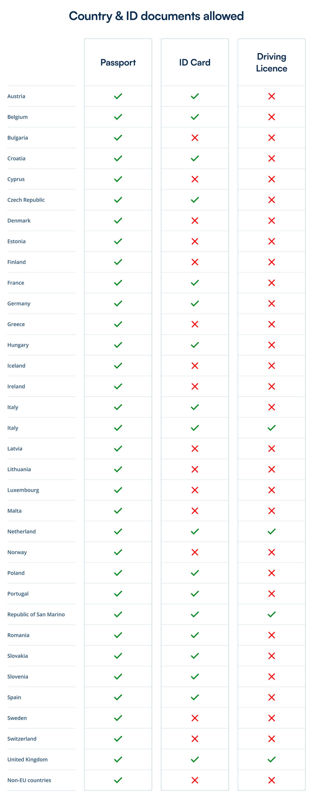Click Greece's red cross under ID Card
The image size is (313, 798).
pyautogui.click(x=195, y=324)
